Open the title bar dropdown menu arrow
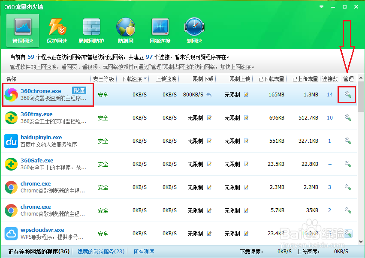 coord(322,6)
